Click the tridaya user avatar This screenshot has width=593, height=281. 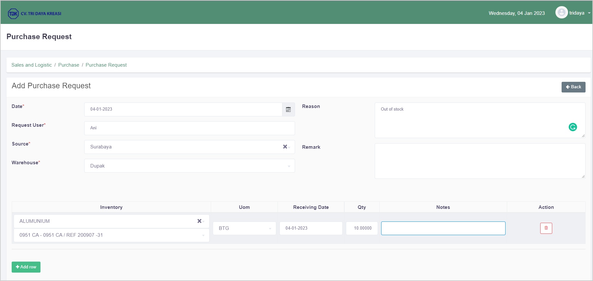pyautogui.click(x=561, y=13)
